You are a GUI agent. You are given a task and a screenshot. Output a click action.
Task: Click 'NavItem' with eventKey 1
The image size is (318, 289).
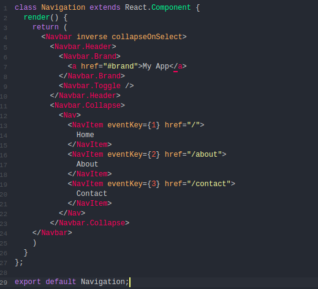point(88,125)
